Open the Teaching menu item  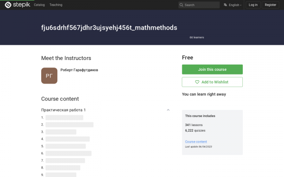pyautogui.click(x=56, y=5)
